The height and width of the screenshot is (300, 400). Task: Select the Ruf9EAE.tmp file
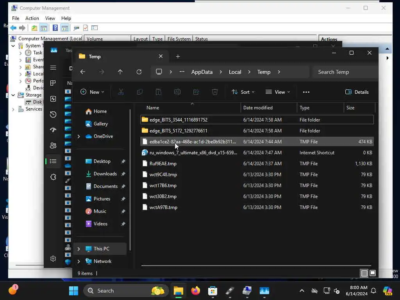257,164
